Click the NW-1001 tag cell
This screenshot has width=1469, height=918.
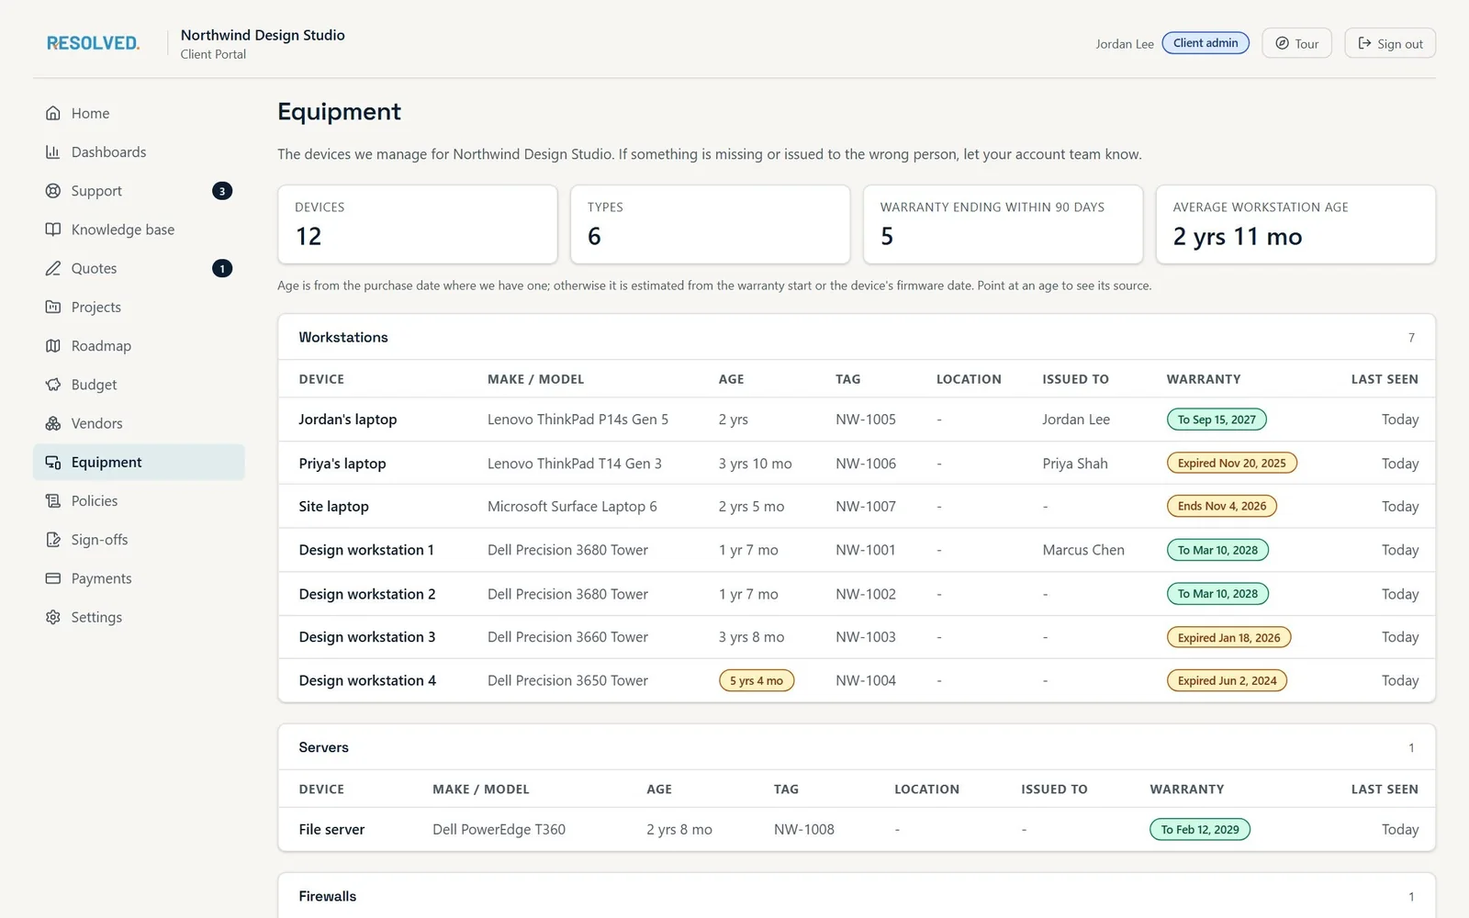pyautogui.click(x=865, y=550)
